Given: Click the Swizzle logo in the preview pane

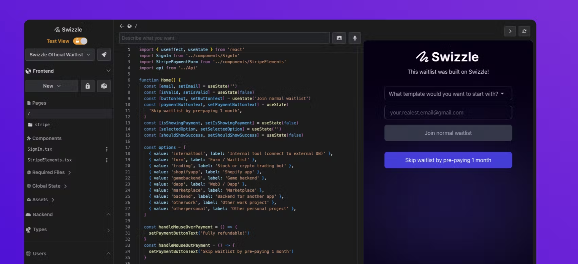Looking at the screenshot, I should pyautogui.click(x=448, y=57).
